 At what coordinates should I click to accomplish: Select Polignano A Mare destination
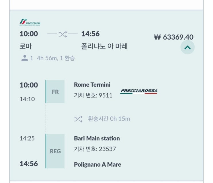[97, 165]
